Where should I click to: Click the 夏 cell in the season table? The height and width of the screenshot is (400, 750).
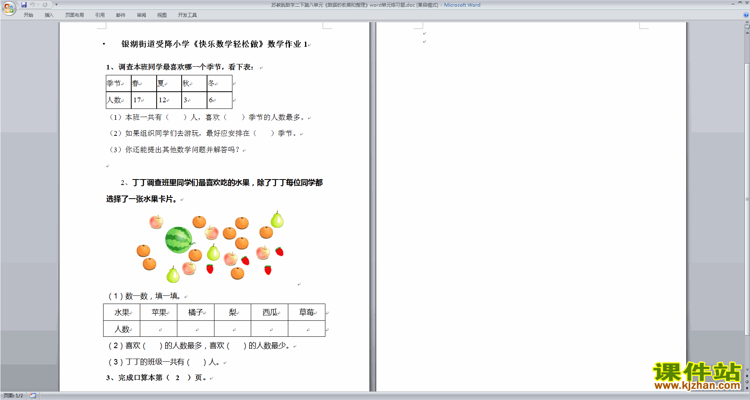169,84
